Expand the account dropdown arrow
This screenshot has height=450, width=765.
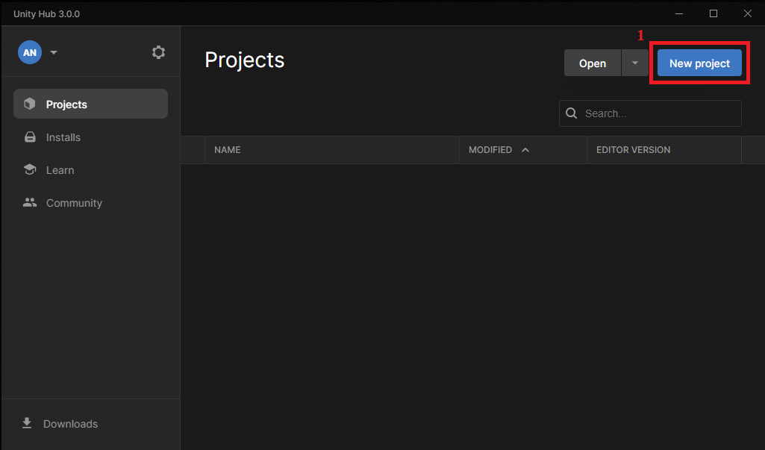(x=54, y=52)
